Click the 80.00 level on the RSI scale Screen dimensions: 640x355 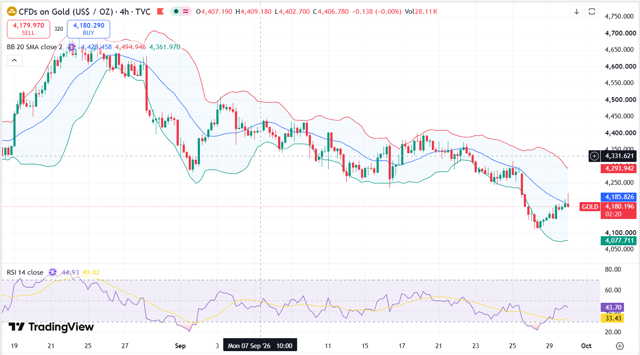pyautogui.click(x=613, y=269)
